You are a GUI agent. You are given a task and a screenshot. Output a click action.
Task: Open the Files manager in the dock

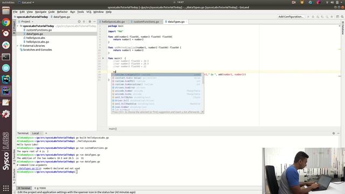tap(6, 11)
